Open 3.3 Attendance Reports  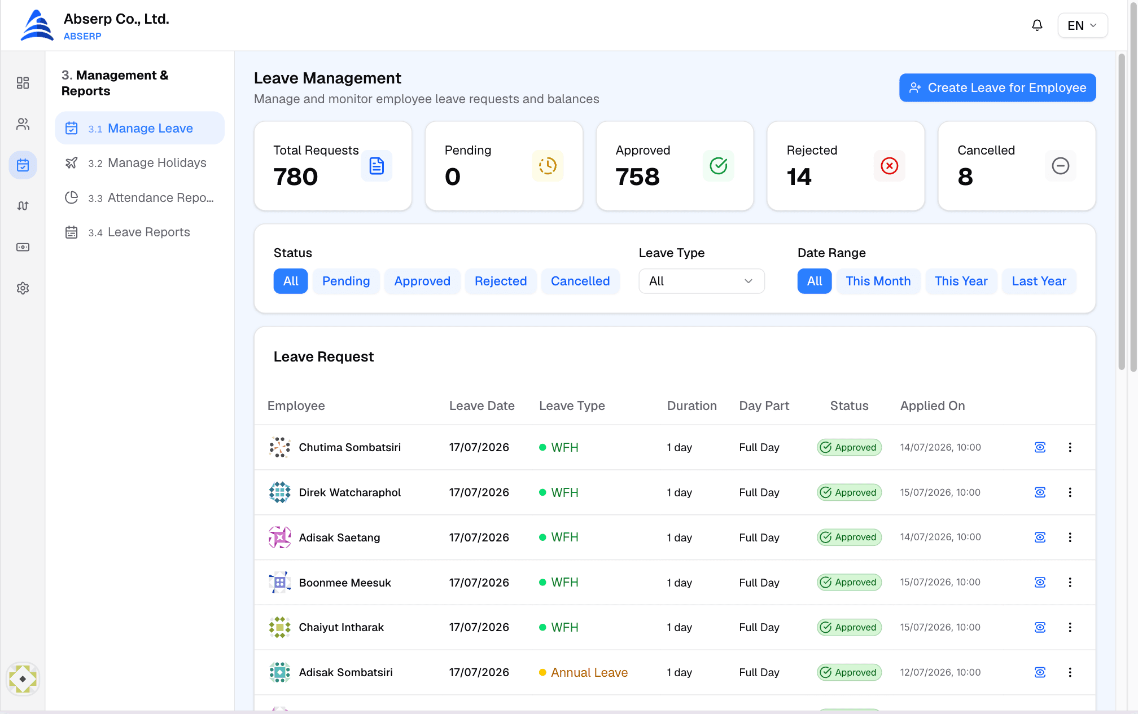point(139,198)
